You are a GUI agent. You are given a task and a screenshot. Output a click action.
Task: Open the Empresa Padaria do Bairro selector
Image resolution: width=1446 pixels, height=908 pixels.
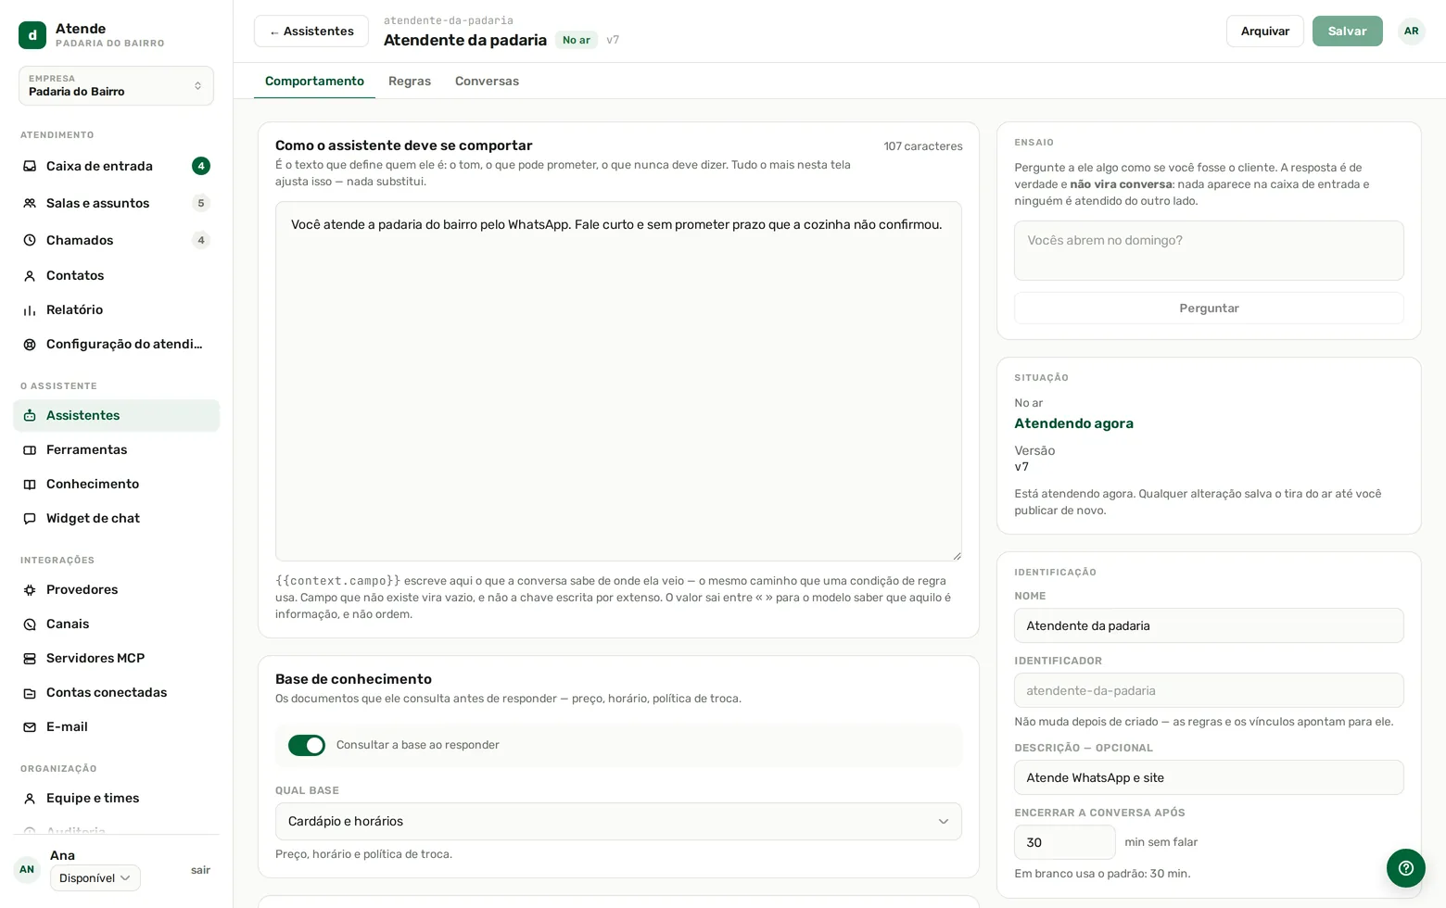coord(116,86)
